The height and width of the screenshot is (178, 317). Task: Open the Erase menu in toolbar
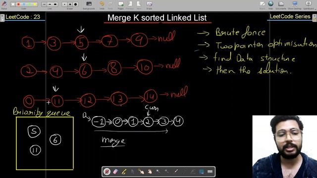[149, 5]
